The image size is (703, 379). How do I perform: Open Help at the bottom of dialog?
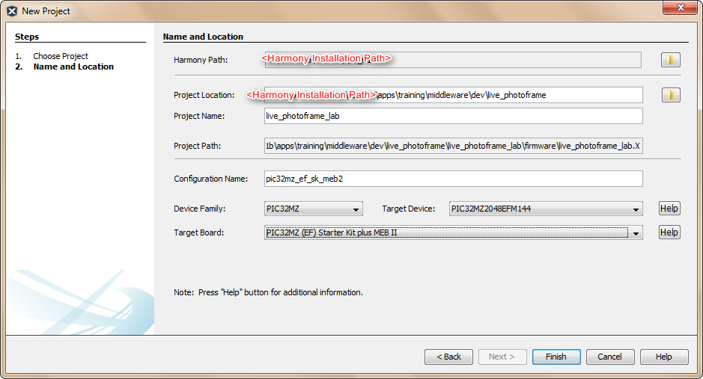tap(664, 357)
